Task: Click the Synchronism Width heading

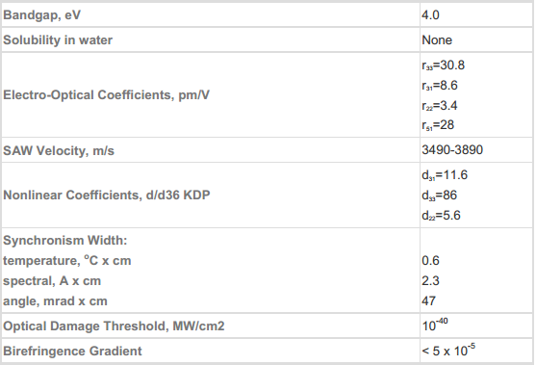Action: coord(64,241)
